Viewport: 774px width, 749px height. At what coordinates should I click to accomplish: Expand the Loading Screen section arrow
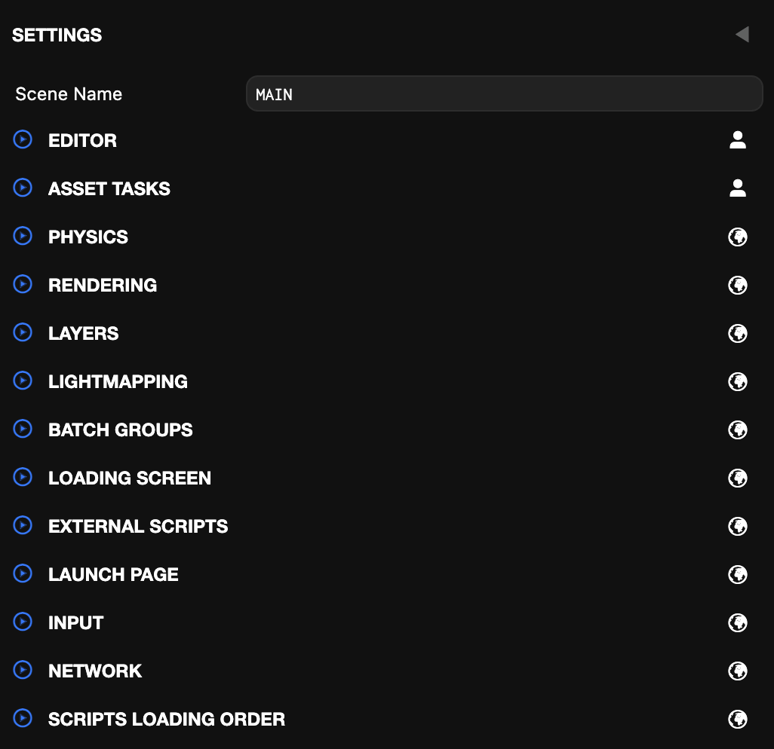[23, 477]
